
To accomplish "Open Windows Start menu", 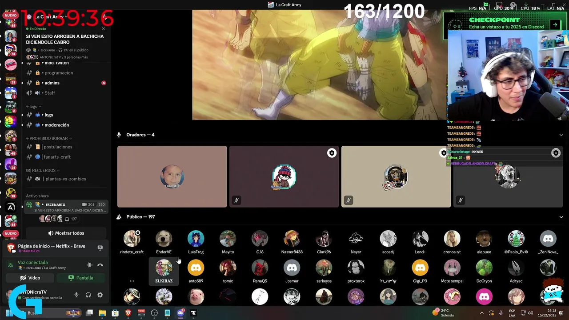I will coord(9,313).
